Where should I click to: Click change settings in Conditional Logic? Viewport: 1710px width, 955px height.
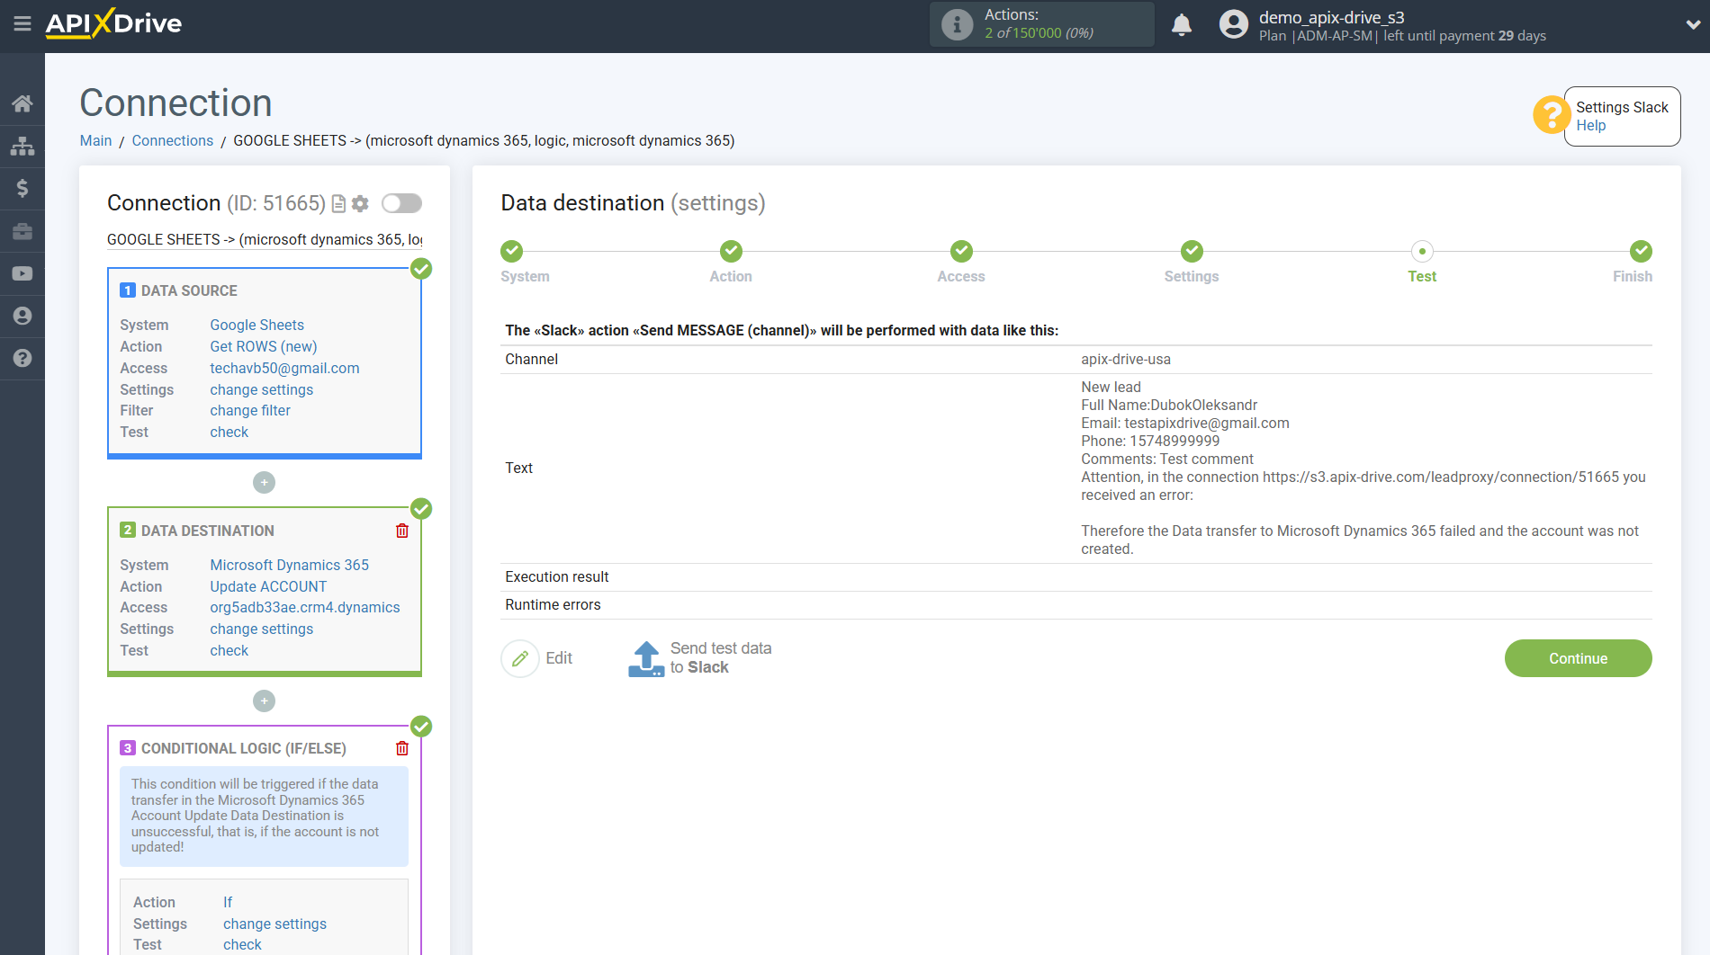click(275, 924)
